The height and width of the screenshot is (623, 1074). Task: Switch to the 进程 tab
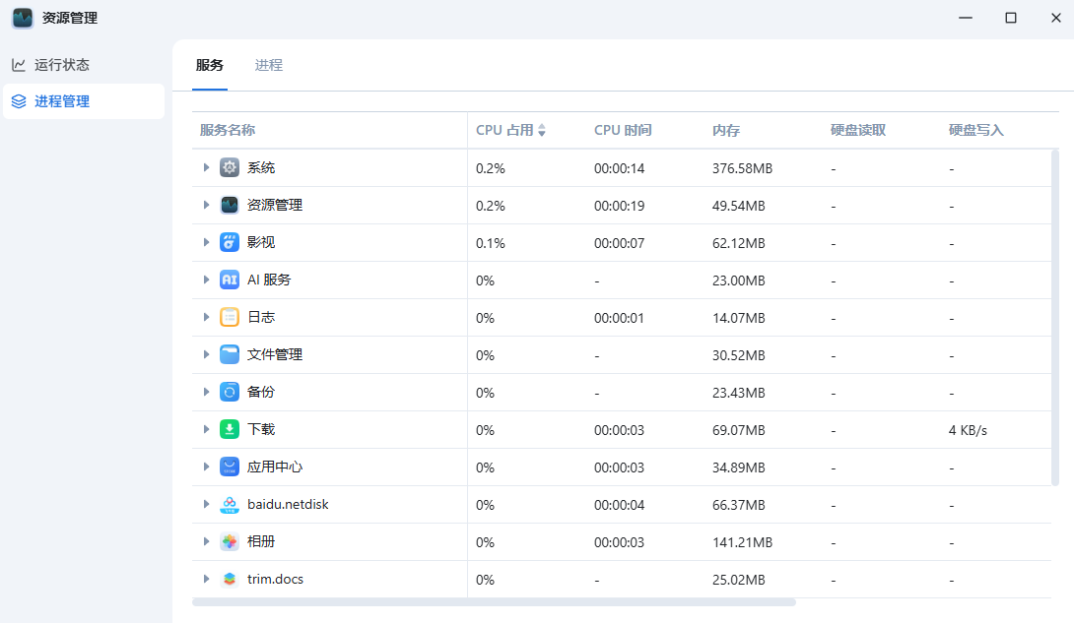click(268, 66)
